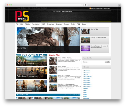
Task: Open the Playstation 2 category link
Action: (88, 85)
